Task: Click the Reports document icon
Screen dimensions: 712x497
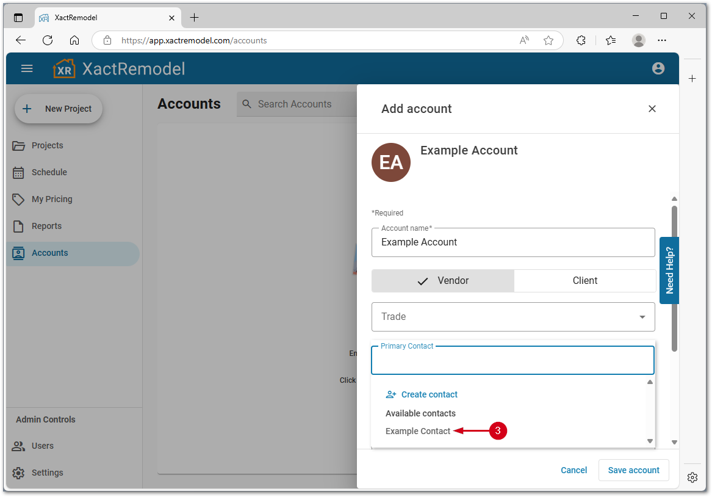Action: click(x=19, y=227)
